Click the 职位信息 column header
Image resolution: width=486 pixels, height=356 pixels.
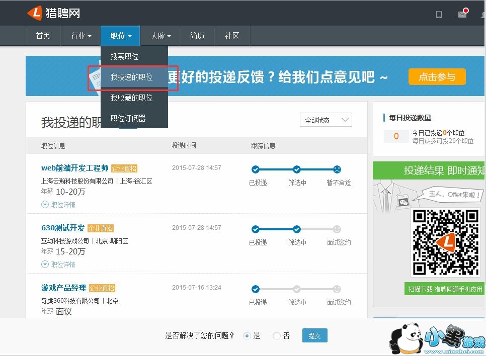[x=53, y=146]
